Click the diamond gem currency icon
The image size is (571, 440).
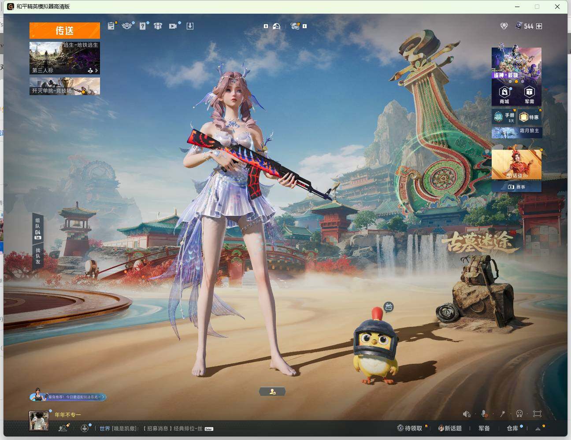tap(504, 26)
